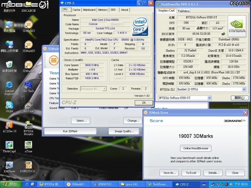Switch to the Cache tab in CPU-Z
This screenshot has height=188, width=251.
(x=76, y=10)
